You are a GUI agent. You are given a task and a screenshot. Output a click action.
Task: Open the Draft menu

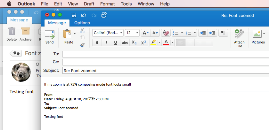89,4
